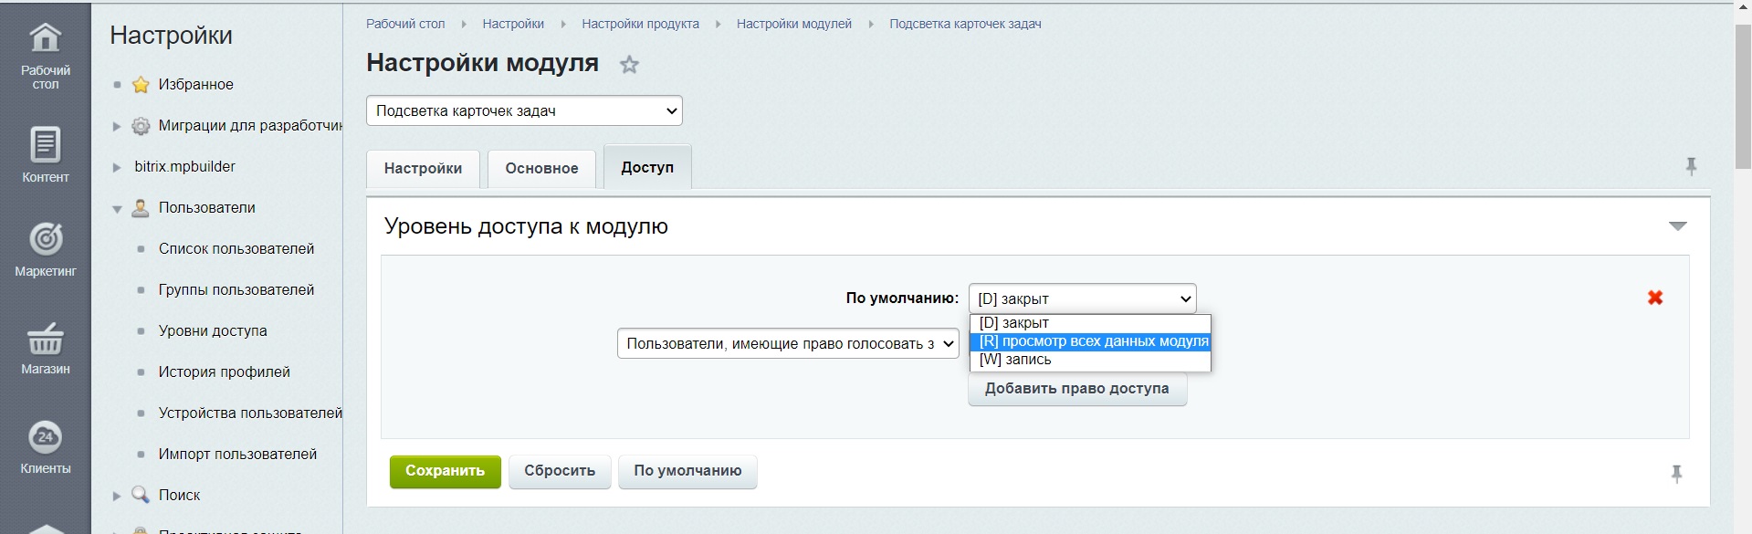Open the Контент section icon

[x=45, y=145]
